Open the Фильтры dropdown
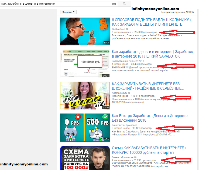Viewport: 199px width, 170px height. [x=68, y=12]
